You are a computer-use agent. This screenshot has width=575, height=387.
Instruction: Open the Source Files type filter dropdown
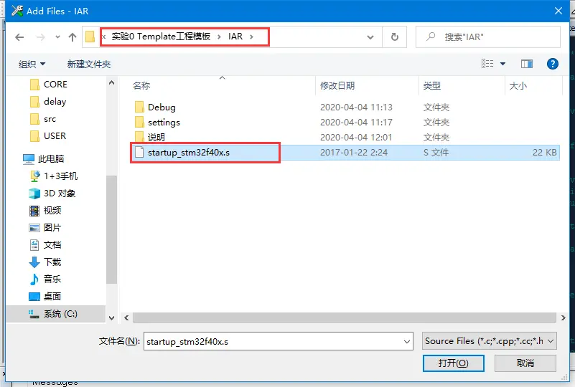[489, 341]
